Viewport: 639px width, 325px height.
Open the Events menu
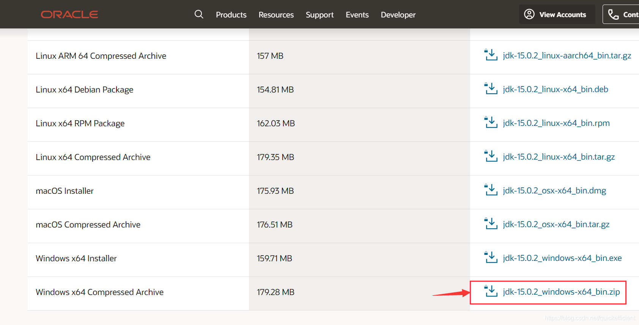[x=357, y=15]
